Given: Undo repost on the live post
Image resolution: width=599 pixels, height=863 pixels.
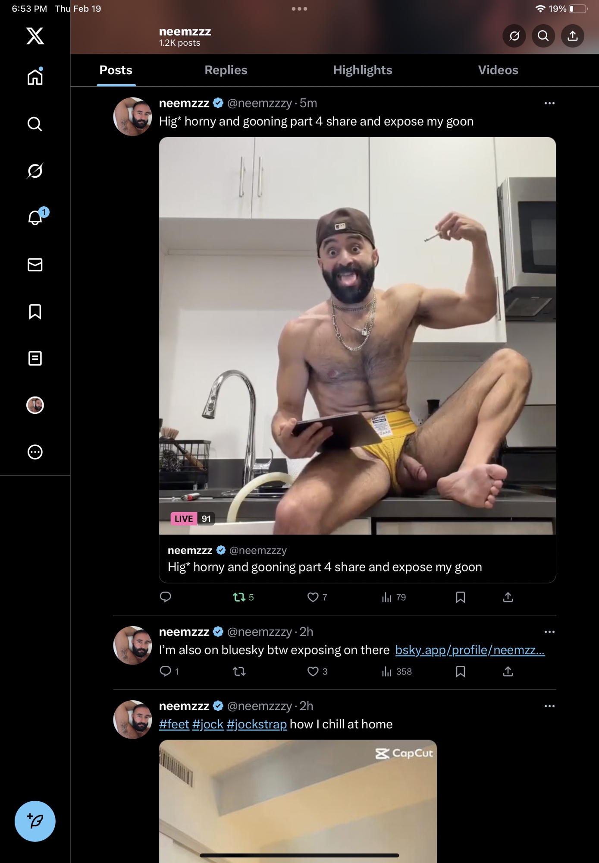Looking at the screenshot, I should (239, 597).
